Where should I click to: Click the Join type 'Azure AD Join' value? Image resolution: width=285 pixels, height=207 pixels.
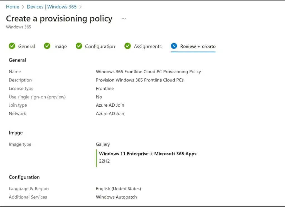110,105
